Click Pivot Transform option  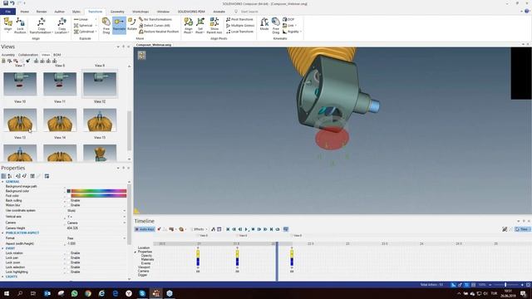pos(239,19)
